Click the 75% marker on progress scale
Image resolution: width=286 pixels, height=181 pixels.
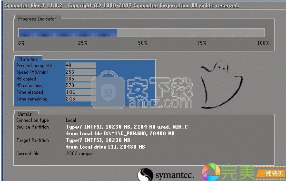202,43
